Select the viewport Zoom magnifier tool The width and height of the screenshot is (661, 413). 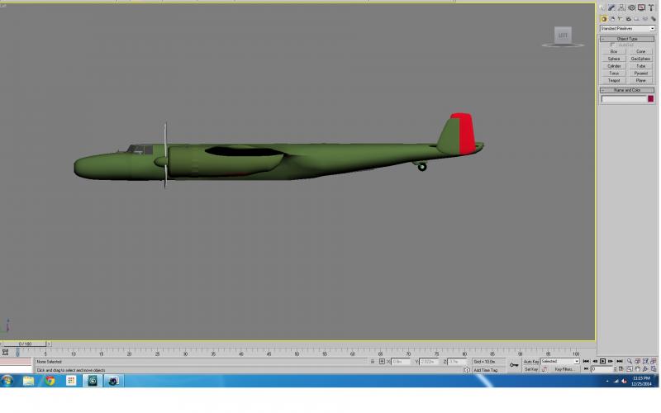click(630, 361)
